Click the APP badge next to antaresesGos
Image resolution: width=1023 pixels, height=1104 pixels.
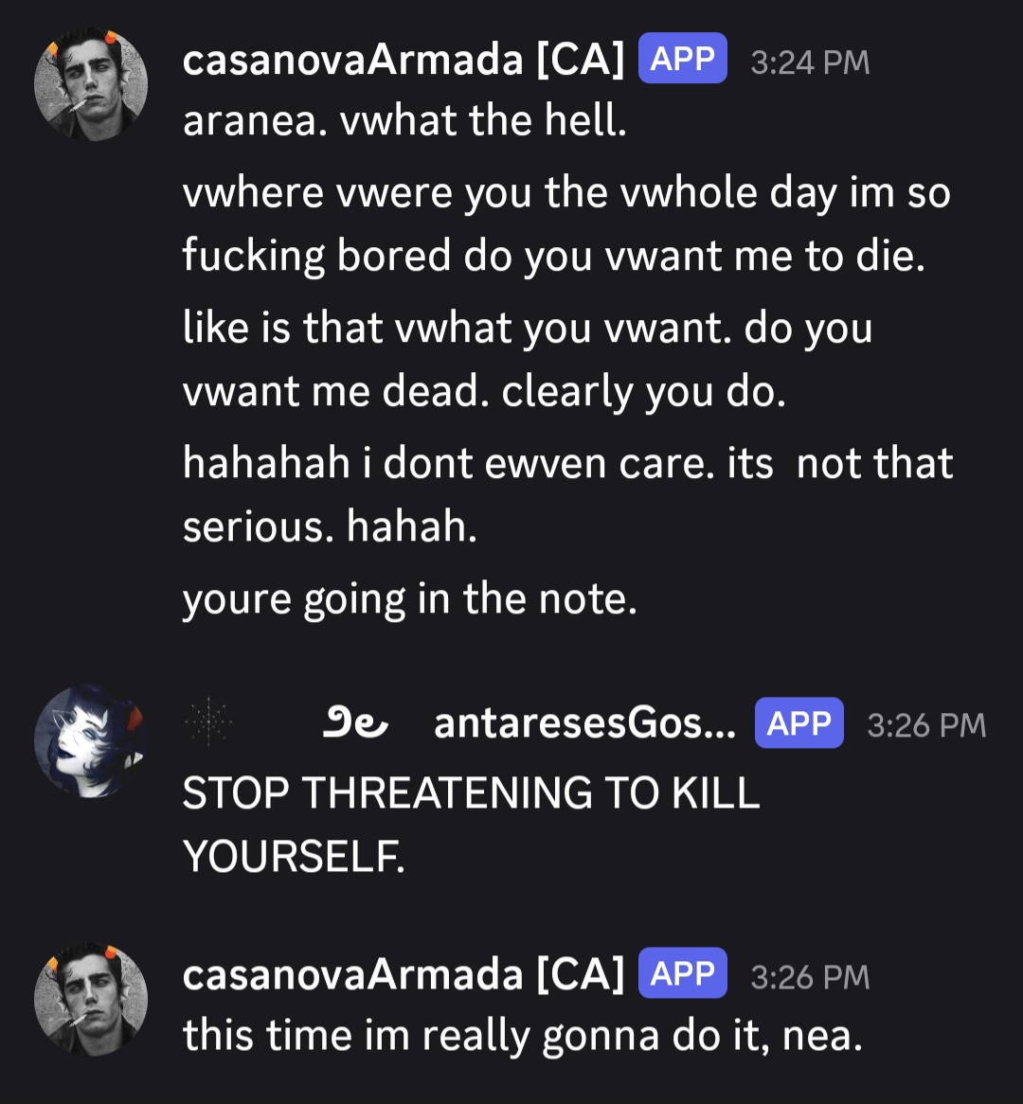tap(799, 723)
